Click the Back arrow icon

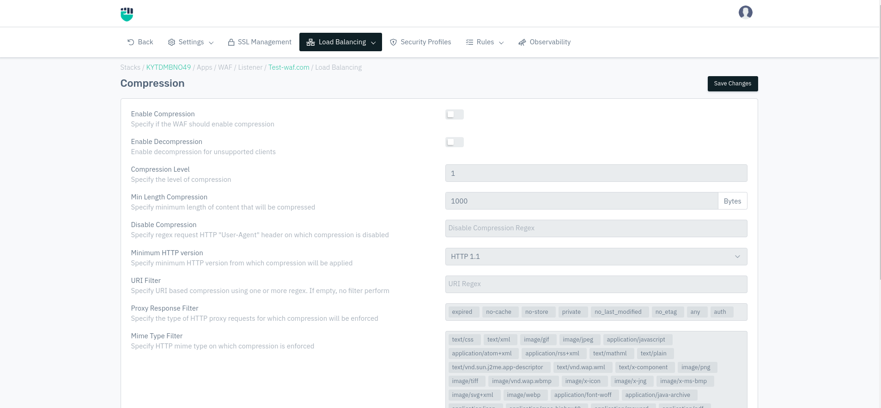[131, 42]
